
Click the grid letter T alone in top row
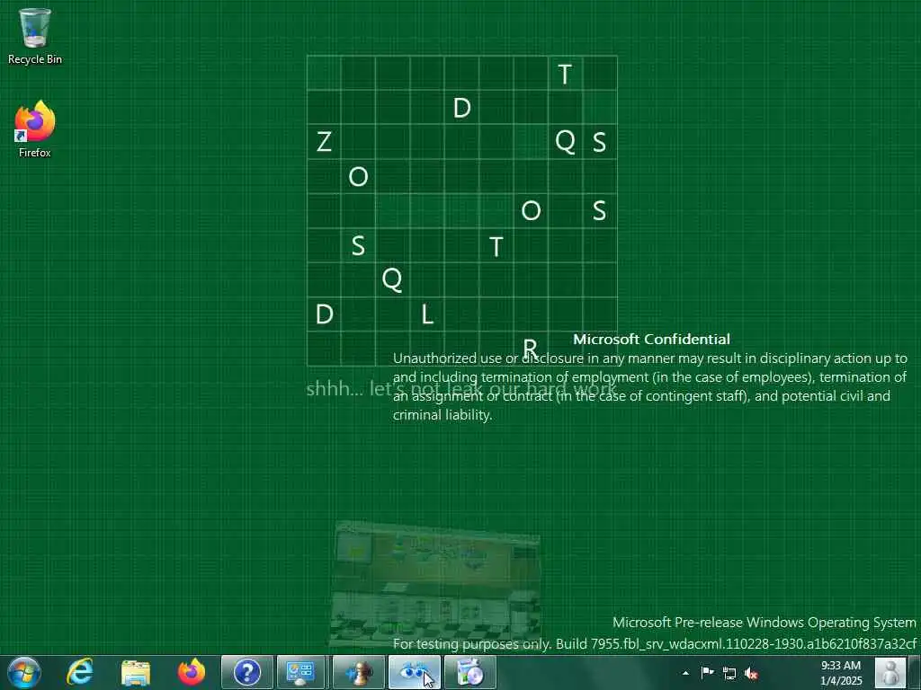click(565, 74)
